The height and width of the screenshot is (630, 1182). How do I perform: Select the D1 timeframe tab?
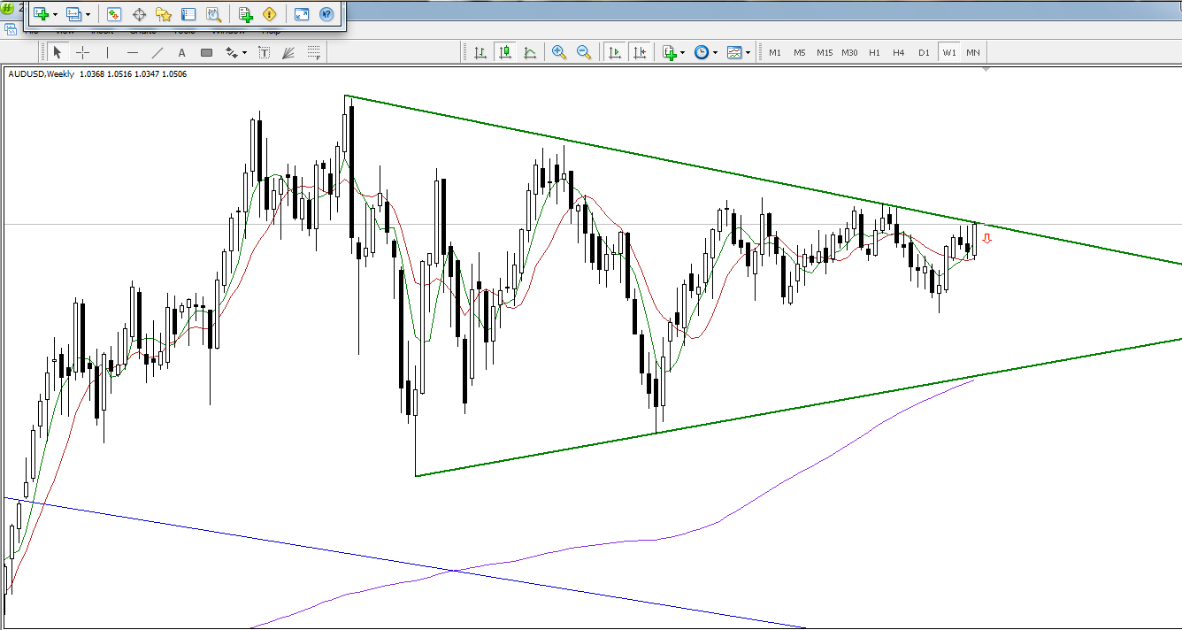[924, 53]
